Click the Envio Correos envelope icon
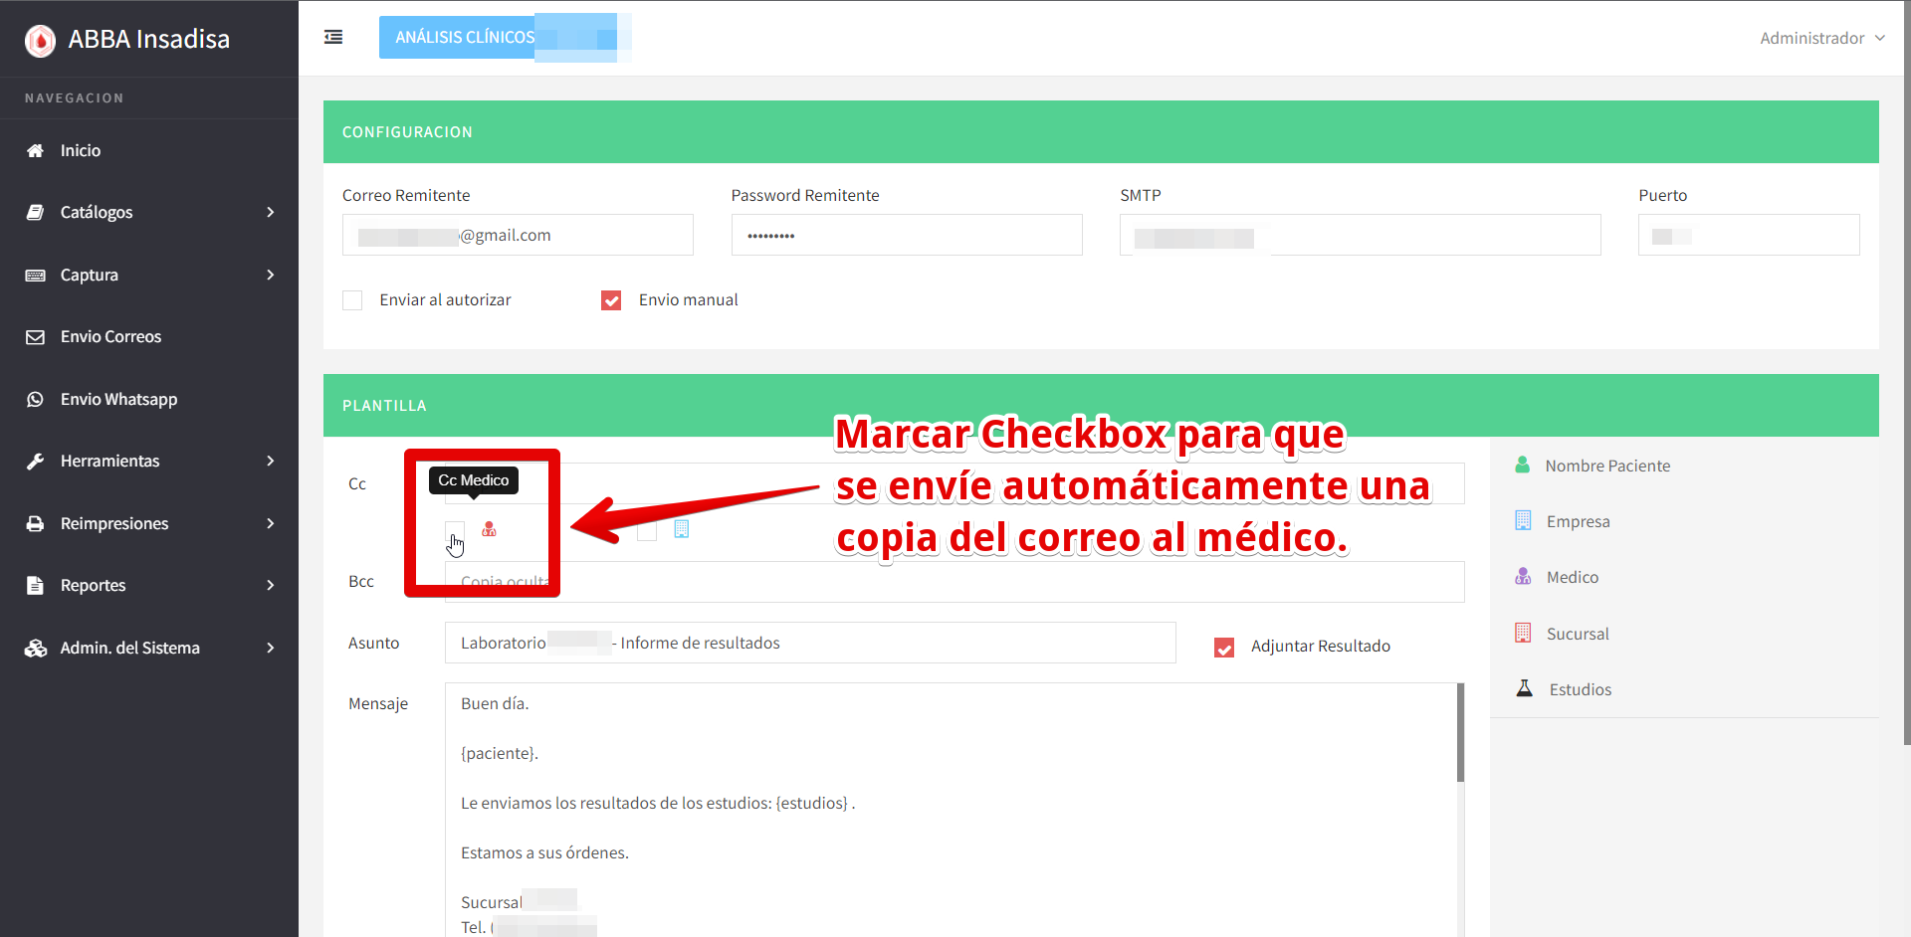Screen dimensions: 1911x937 pos(35,337)
